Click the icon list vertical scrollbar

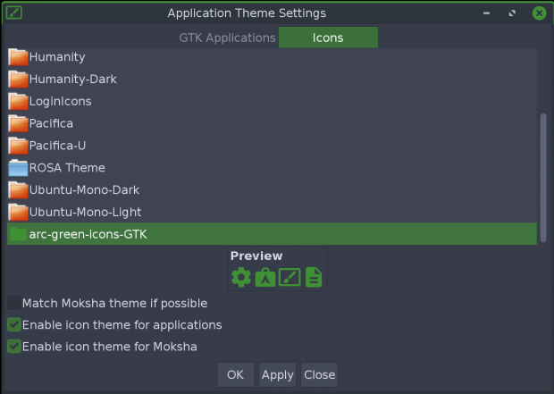tap(543, 178)
